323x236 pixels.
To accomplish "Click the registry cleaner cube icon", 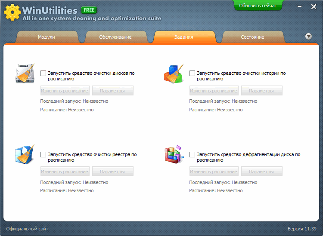I will tap(25, 154).
